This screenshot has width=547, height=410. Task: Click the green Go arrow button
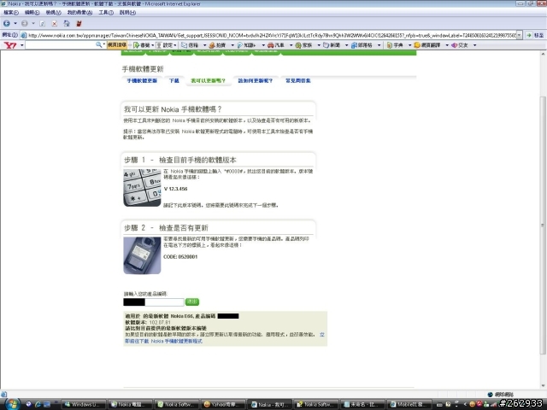[529, 35]
